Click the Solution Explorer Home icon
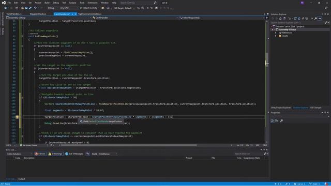The height and width of the screenshot is (186, 331). (x=280, y=19)
